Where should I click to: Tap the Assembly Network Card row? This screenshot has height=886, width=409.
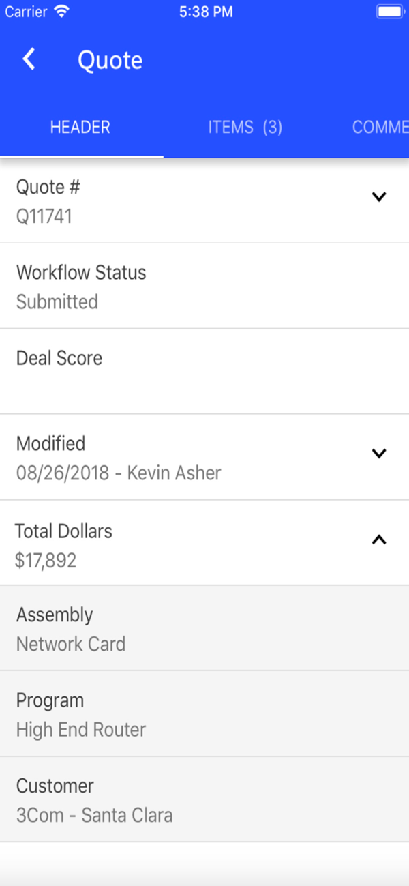[x=204, y=629]
